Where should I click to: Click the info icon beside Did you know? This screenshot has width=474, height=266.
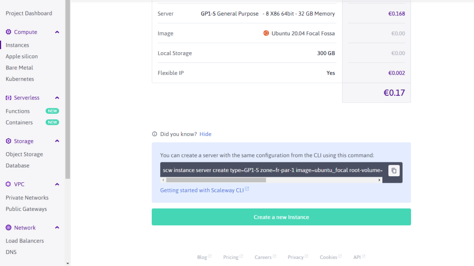click(x=155, y=134)
